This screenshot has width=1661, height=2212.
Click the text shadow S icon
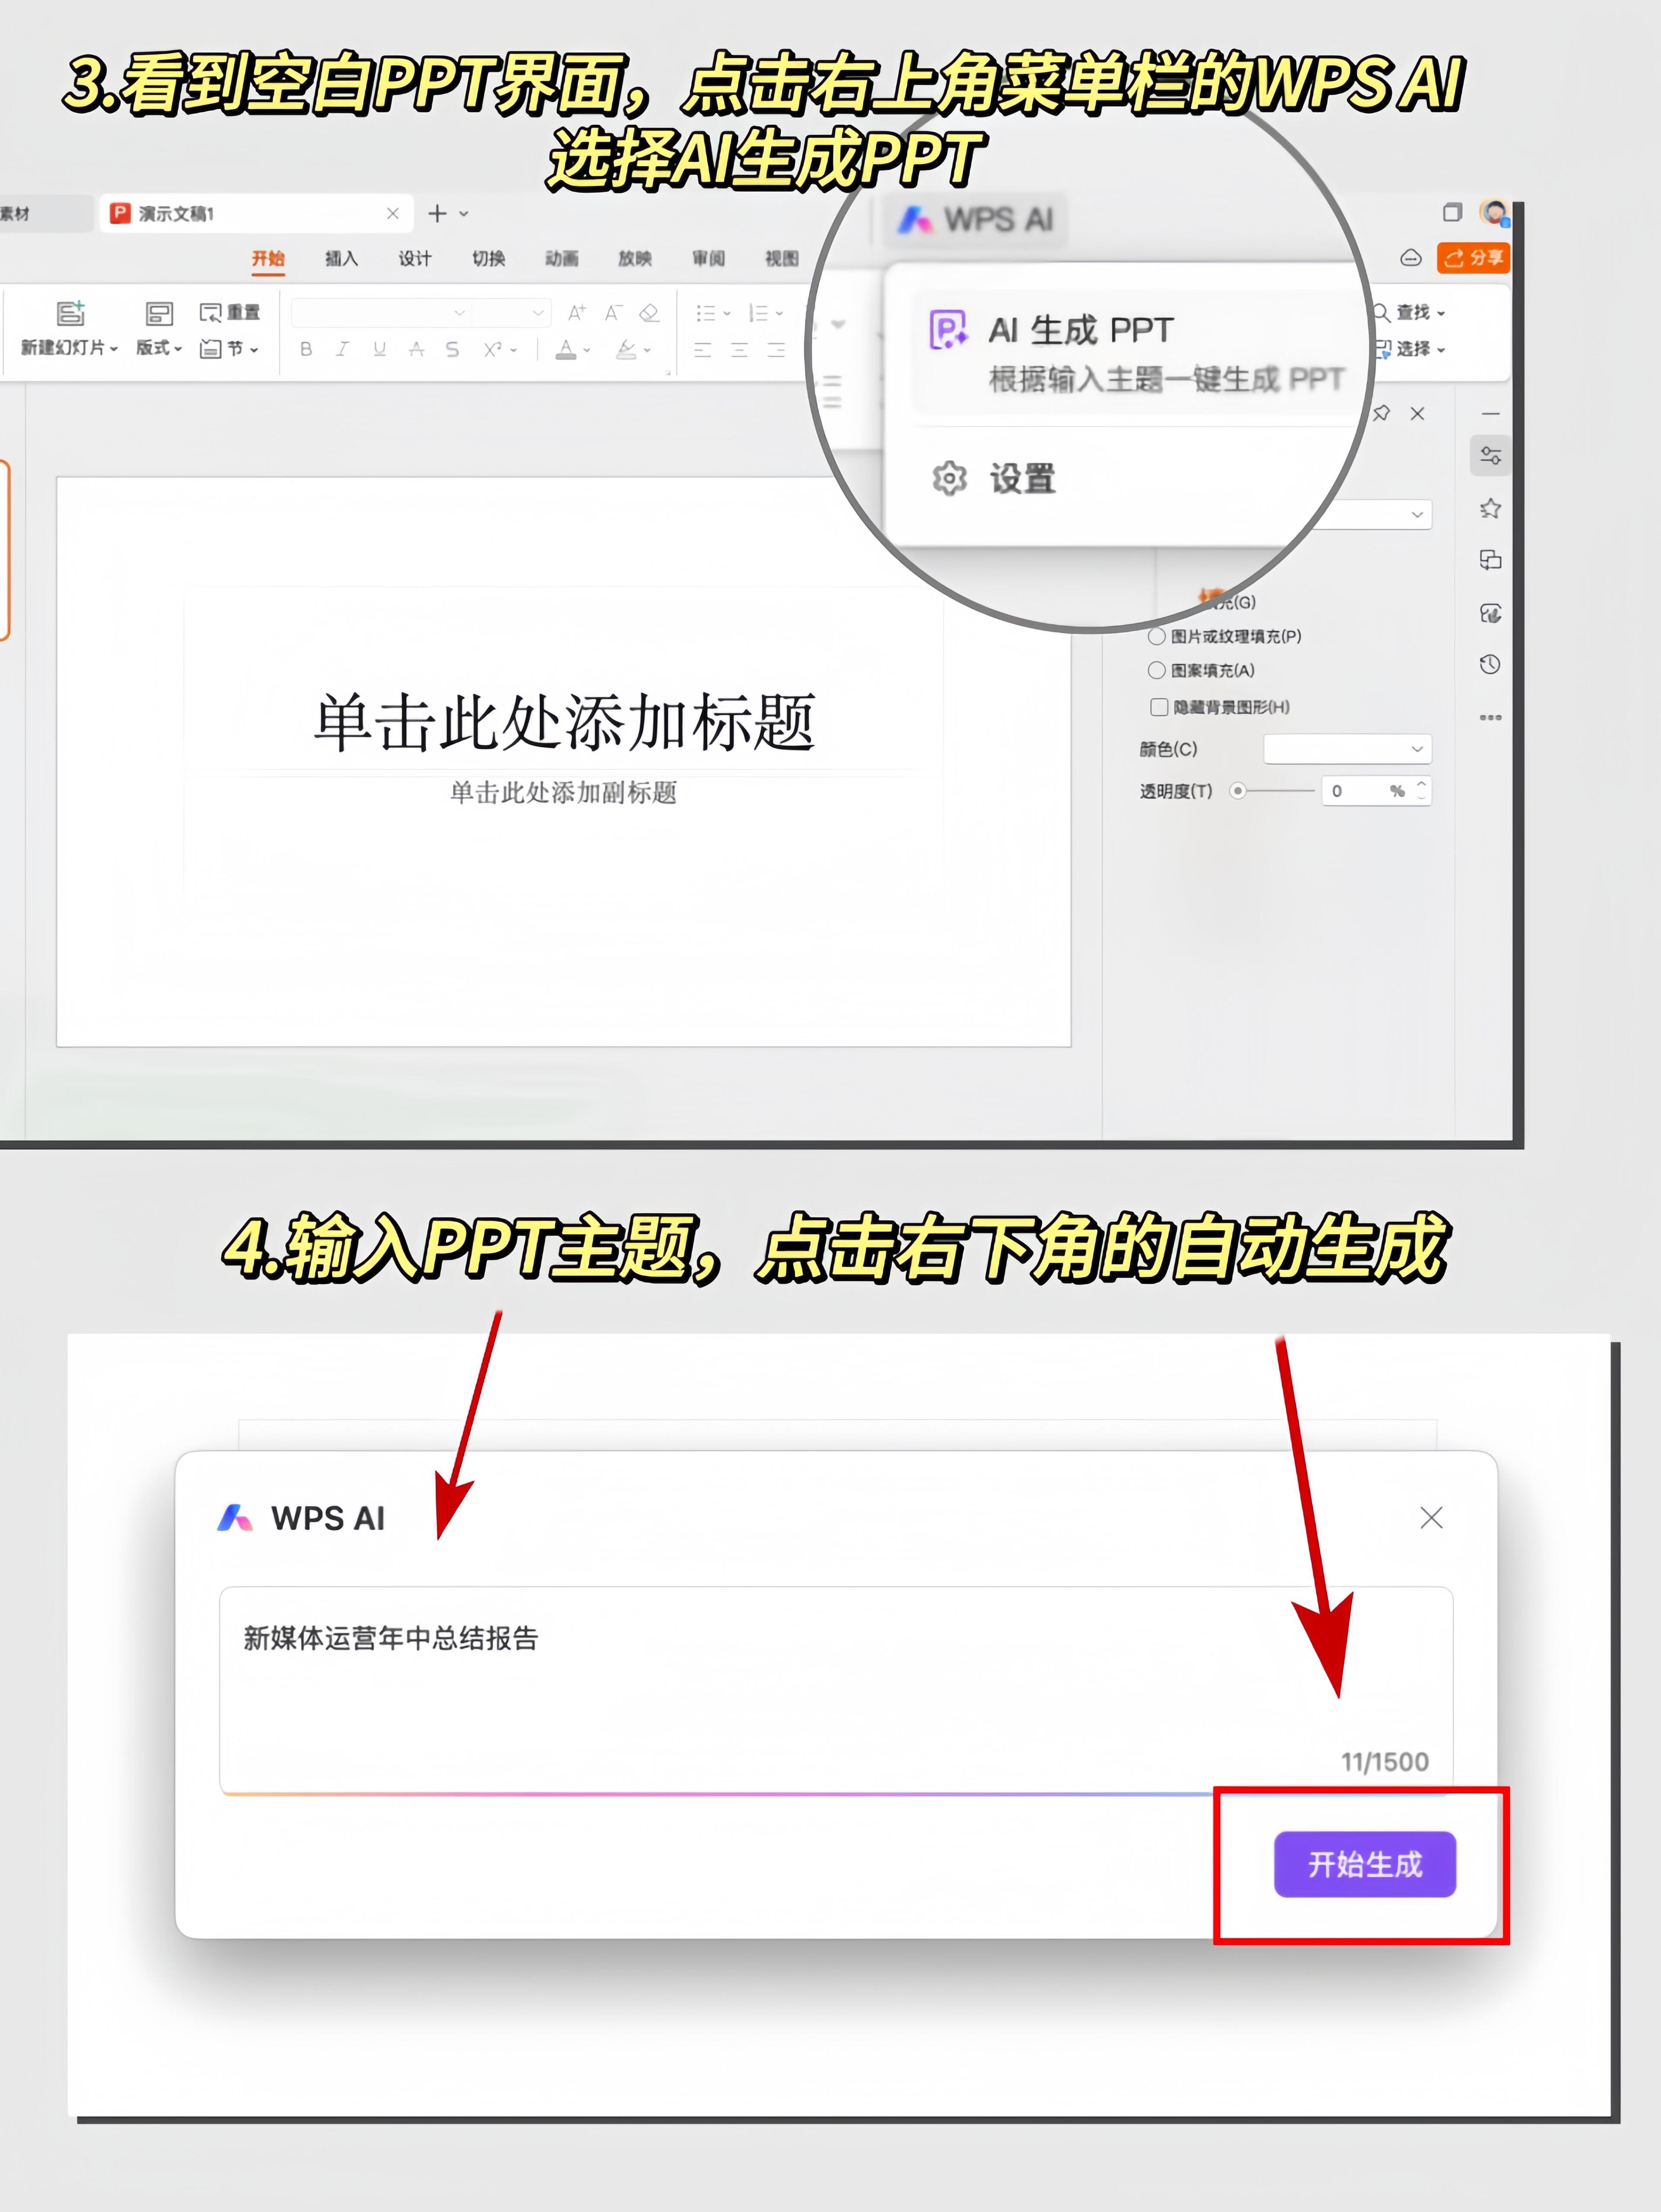(x=452, y=349)
